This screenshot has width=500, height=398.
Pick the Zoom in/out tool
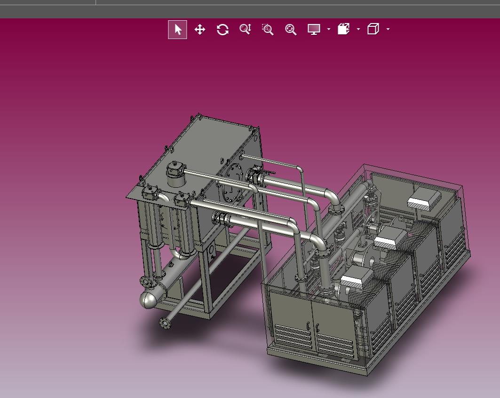tap(245, 29)
